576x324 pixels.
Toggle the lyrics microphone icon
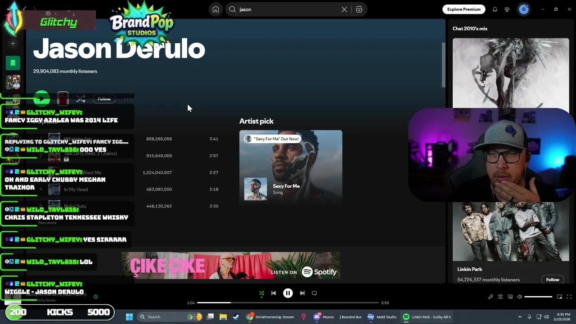(x=490, y=297)
